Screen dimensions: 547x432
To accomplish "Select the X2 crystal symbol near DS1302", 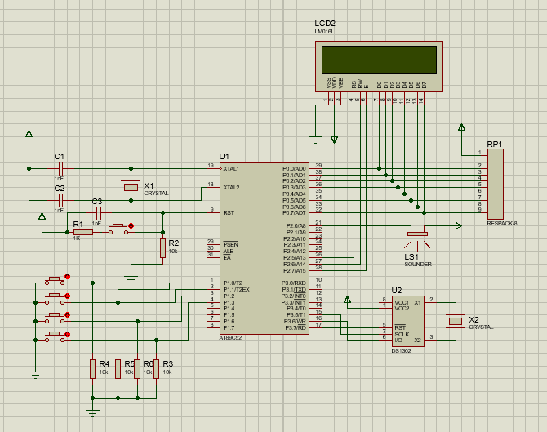I will (456, 321).
